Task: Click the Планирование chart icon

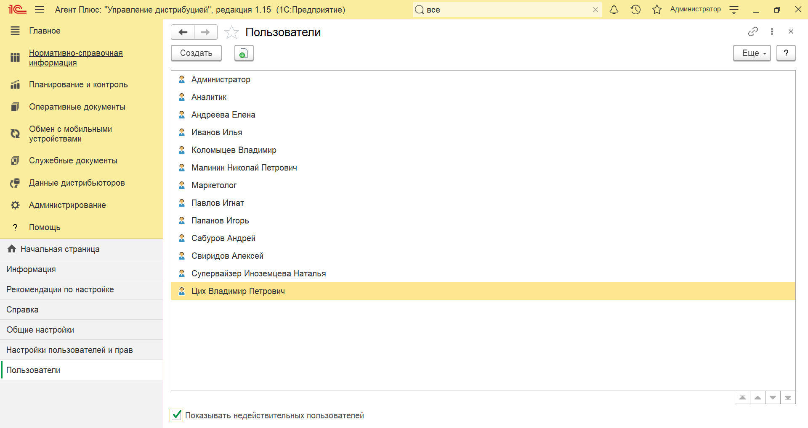Action: click(15, 84)
